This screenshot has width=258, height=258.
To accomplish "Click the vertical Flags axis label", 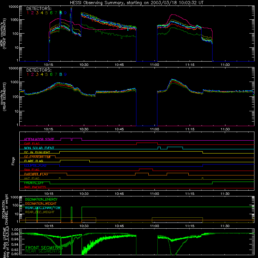I will point(13,161).
